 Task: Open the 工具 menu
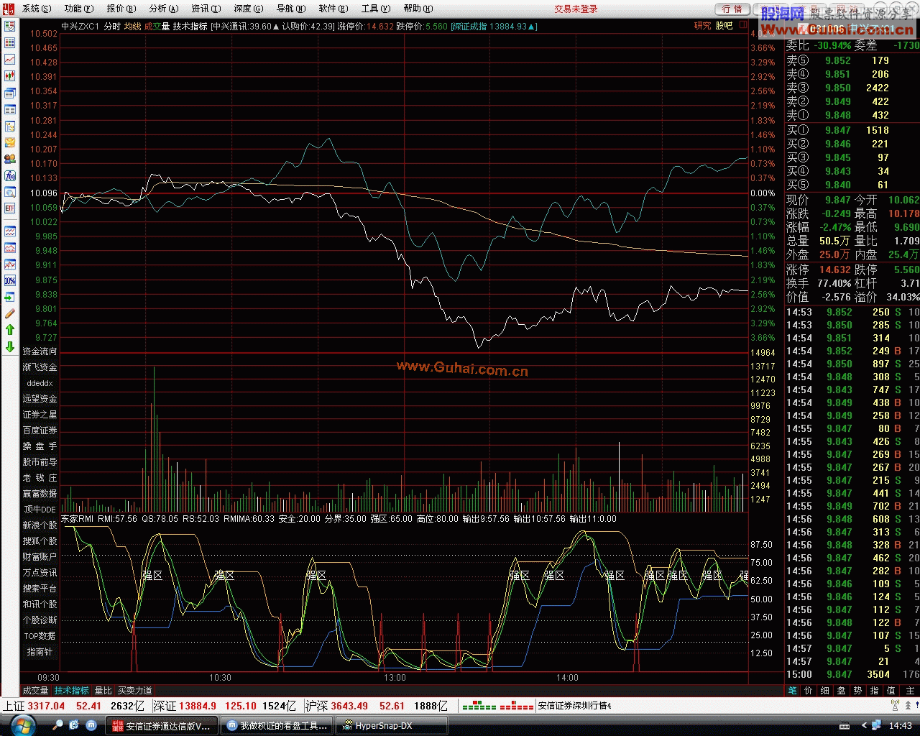click(376, 9)
